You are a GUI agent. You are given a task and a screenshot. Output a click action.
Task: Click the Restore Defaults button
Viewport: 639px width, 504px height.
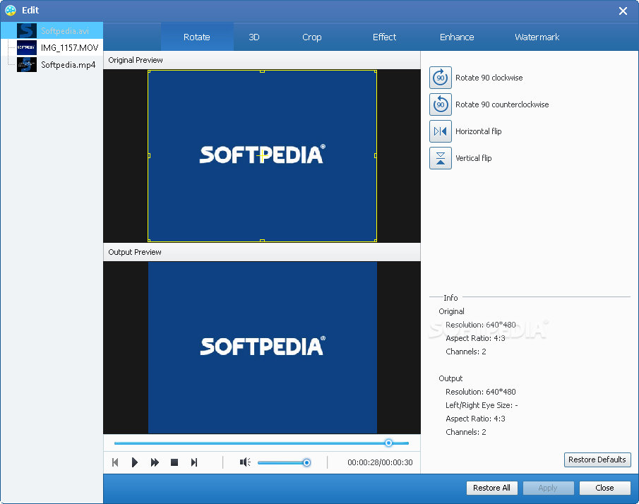[x=597, y=460]
